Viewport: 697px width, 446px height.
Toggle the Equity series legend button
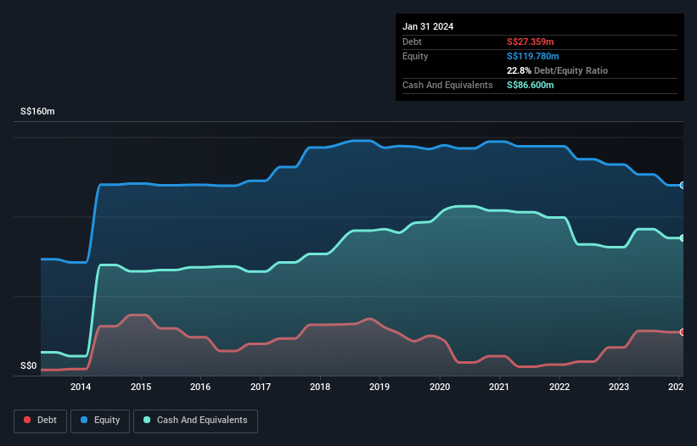[100, 421]
